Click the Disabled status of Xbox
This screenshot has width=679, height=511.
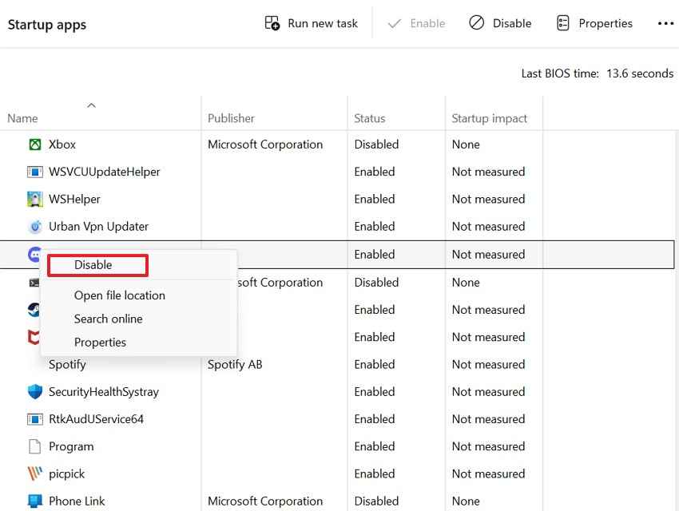376,144
